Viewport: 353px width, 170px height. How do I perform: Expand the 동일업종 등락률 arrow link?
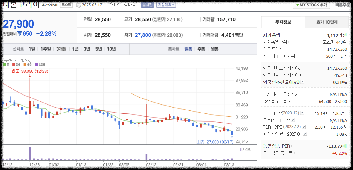[x=294, y=153]
